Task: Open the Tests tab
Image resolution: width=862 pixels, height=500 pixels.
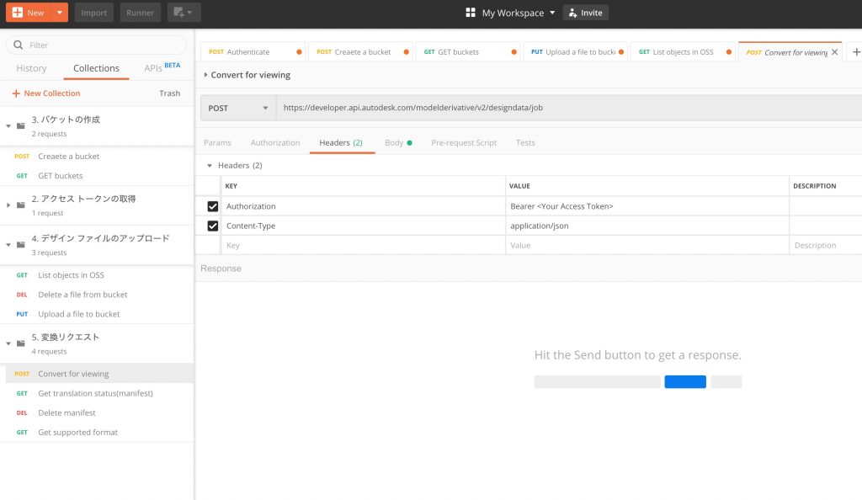Action: coord(525,143)
